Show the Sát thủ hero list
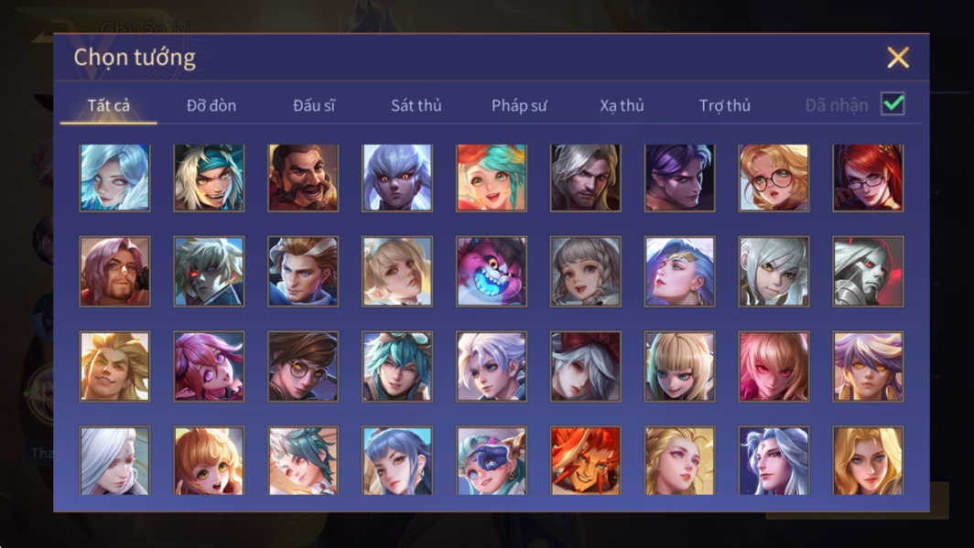This screenshot has width=974, height=548. 417,105
